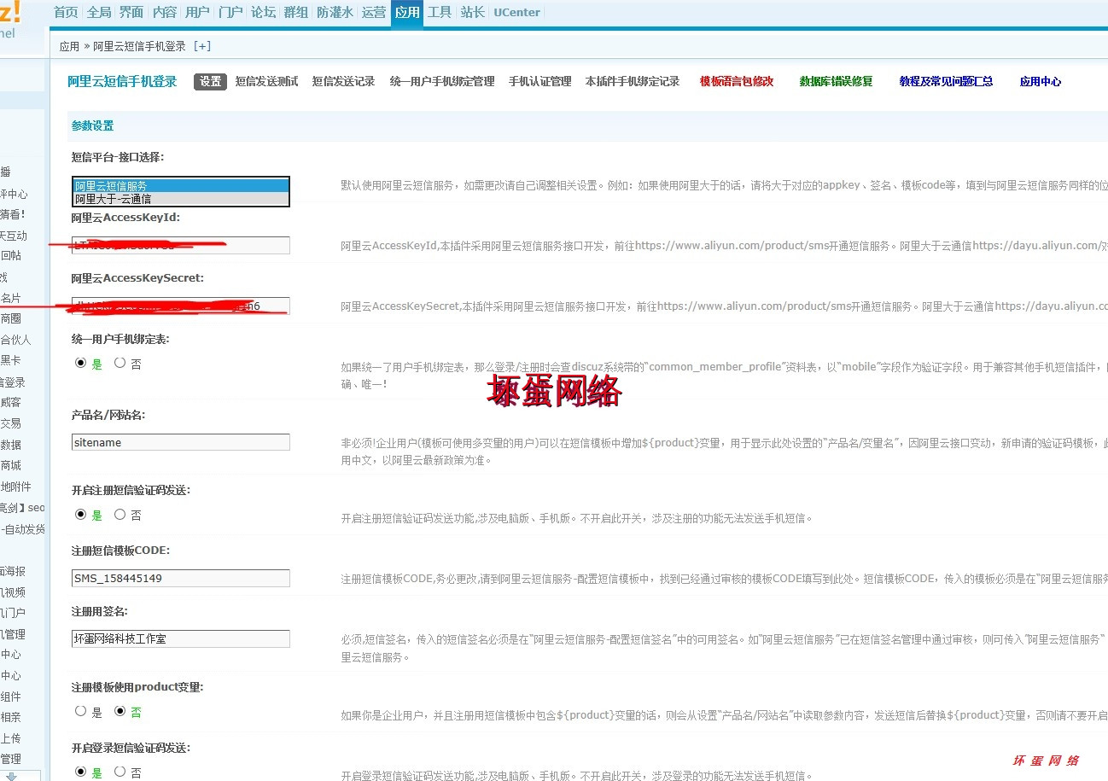Click the 注册用签名 input field
Viewport: 1108px width, 781px height.
click(x=181, y=638)
